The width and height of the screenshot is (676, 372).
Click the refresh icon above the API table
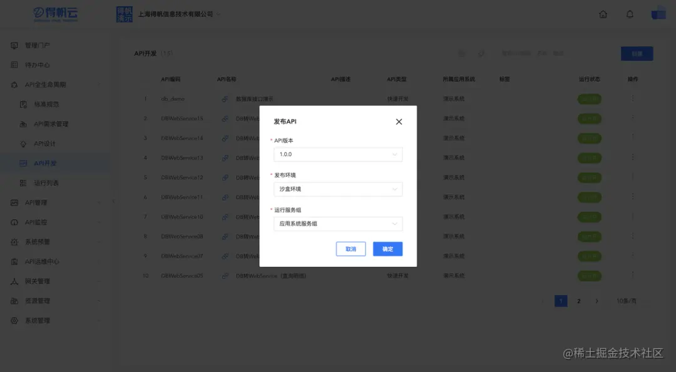(480, 54)
